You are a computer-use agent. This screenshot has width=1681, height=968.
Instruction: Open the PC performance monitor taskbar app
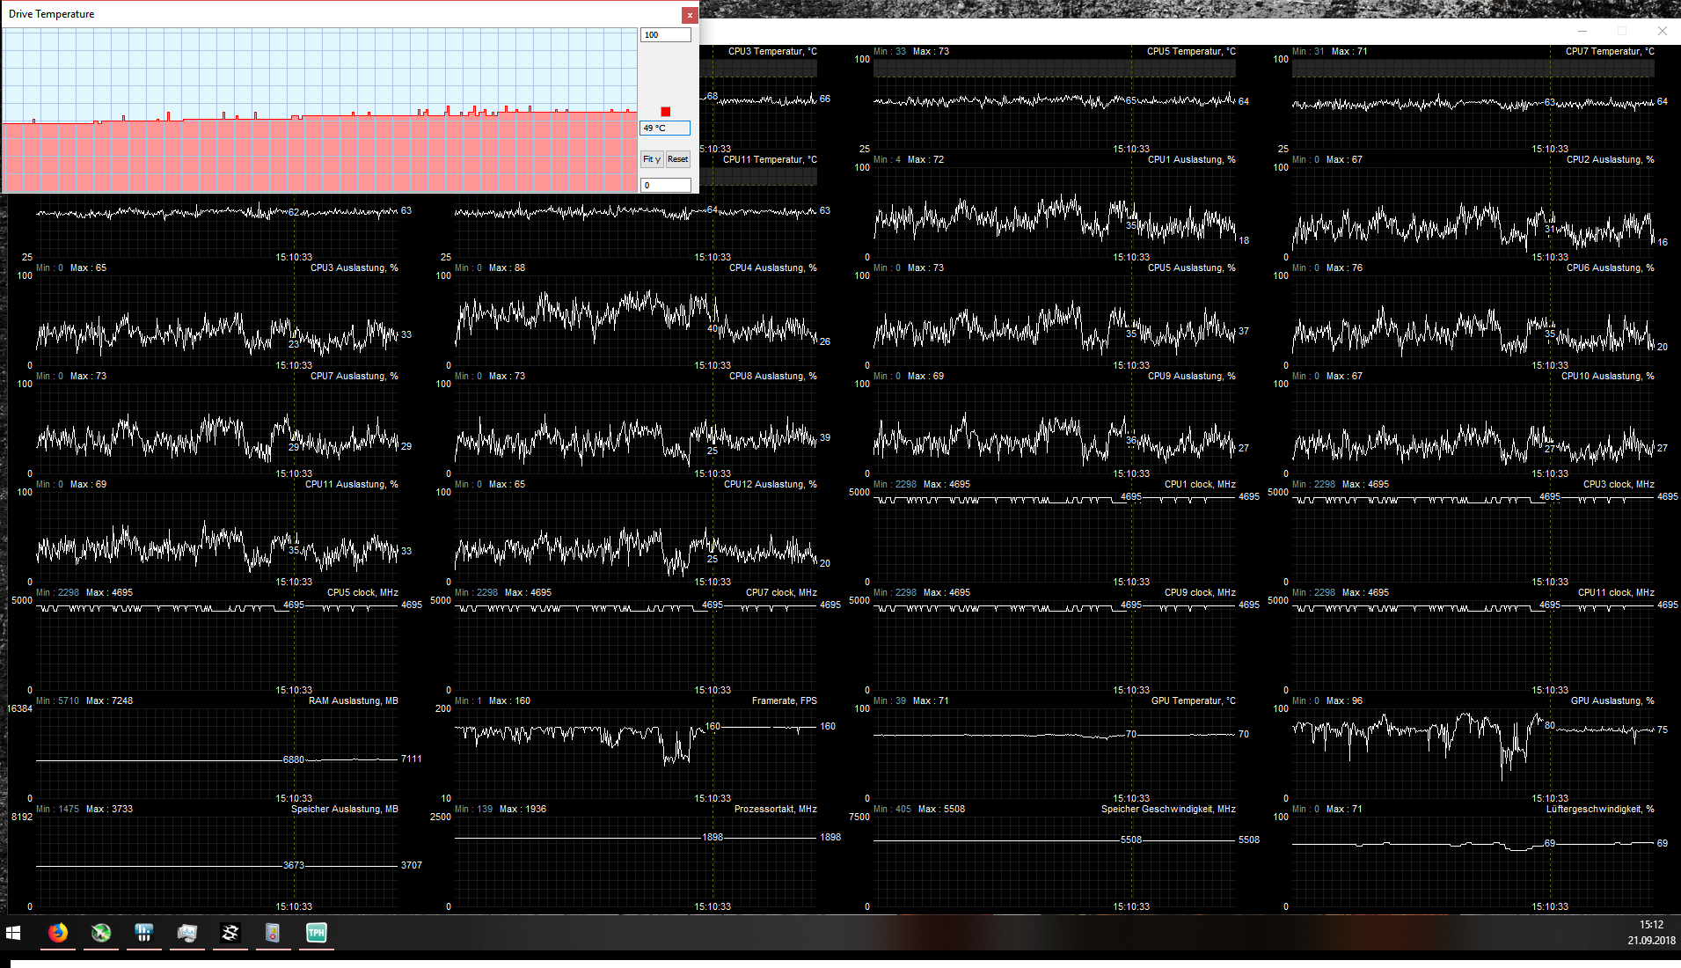[x=186, y=933]
